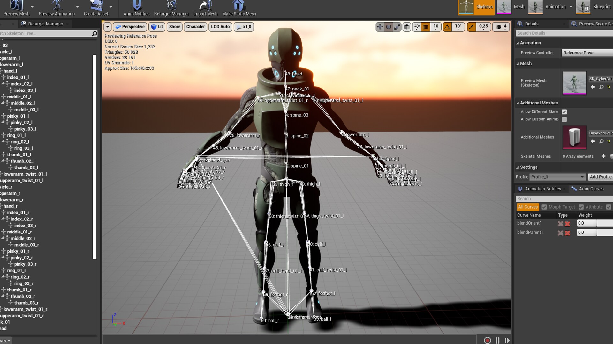Open the Perspective view dropdown
The width and height of the screenshot is (613, 344).
click(x=130, y=27)
